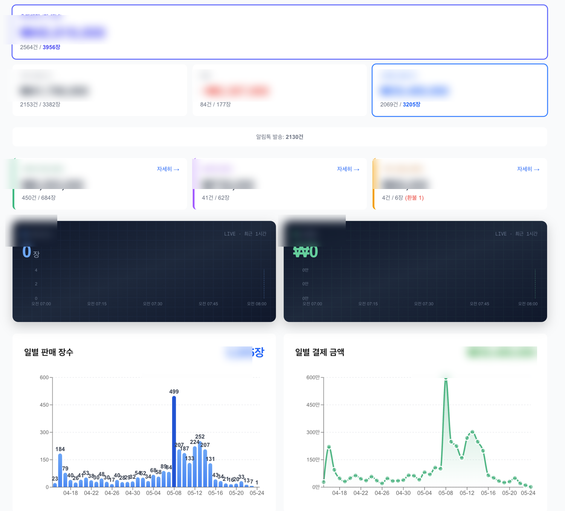
Task: Click the first data point at 0만 on line chart
Action: click(x=324, y=482)
